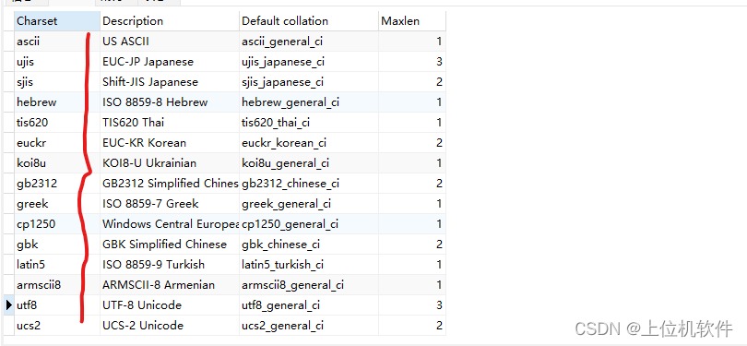
Task: Select the tis620_thai_ci collation cell
Action: point(309,123)
